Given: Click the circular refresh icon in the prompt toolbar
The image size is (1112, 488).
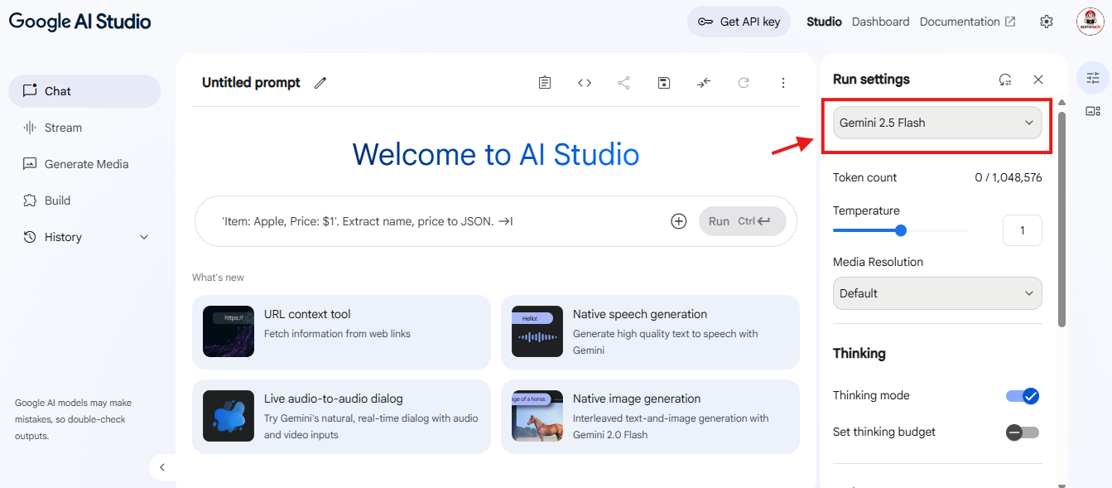Looking at the screenshot, I should [744, 83].
